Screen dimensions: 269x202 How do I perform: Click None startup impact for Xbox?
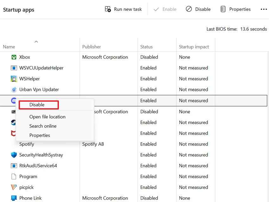click(185, 57)
